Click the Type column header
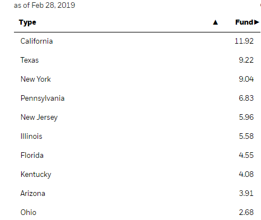261x220 pixels. point(27,22)
